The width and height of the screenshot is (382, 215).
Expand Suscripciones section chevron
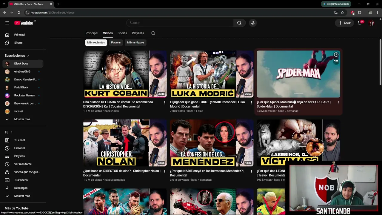[28, 56]
